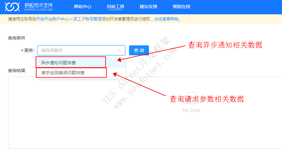Click the 查询条件 section heading
Viewport: 282px width, 150px height.
(x=16, y=38)
